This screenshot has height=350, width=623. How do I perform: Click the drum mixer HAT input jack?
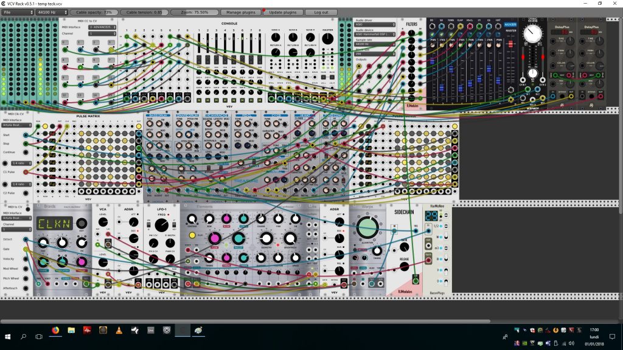(498, 26)
